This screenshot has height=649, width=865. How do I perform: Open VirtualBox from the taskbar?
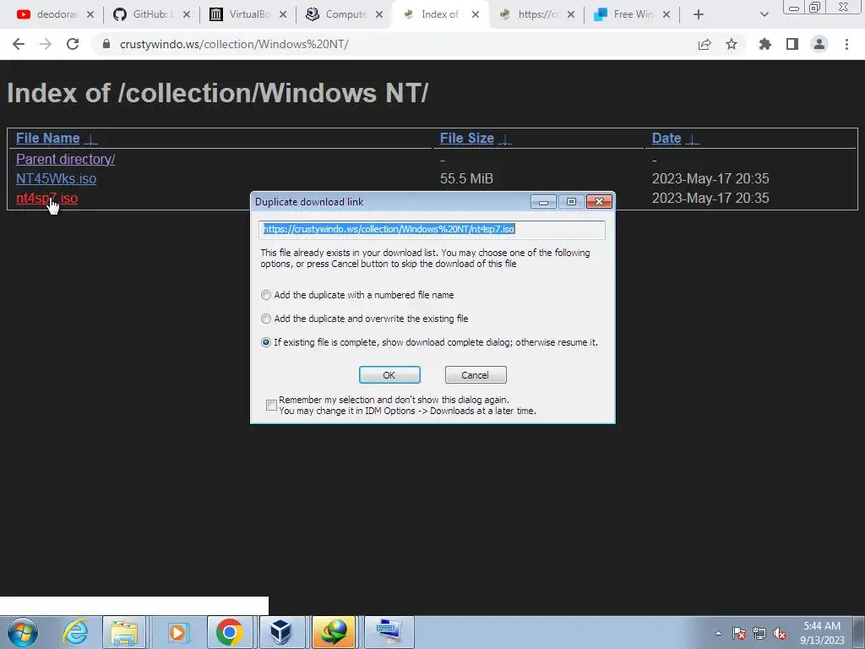280,632
